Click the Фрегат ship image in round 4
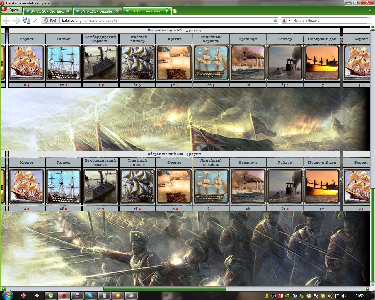This screenshot has height=300, width=375. [x=174, y=186]
